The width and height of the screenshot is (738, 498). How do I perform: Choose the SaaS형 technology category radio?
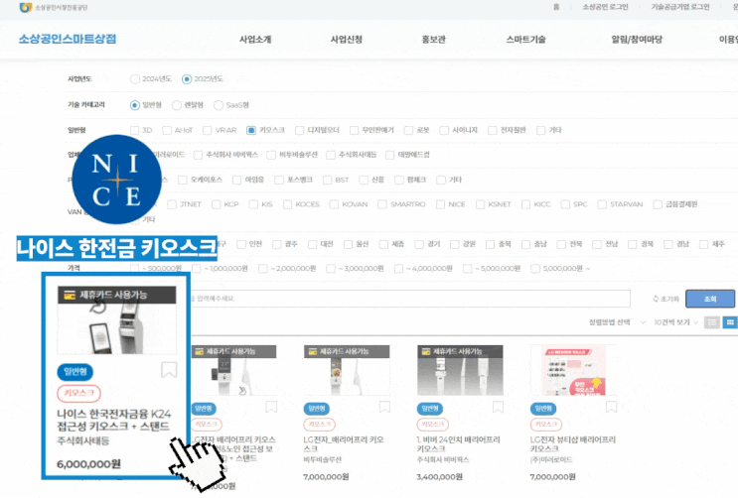219,105
